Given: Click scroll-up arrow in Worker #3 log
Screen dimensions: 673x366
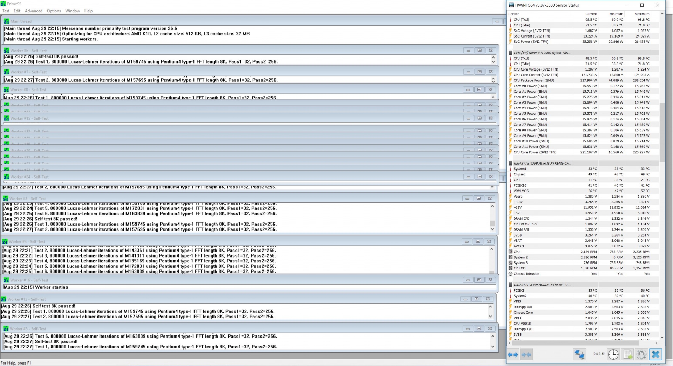Looking at the screenshot, I should (x=492, y=206).
